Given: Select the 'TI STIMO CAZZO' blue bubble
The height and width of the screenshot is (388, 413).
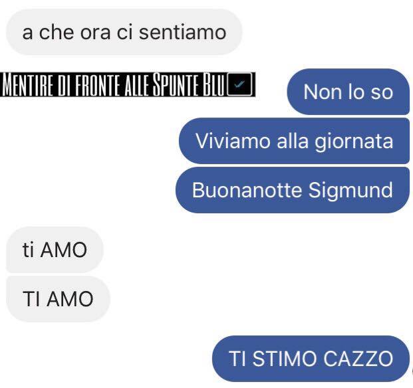Looking at the screenshot, I should [311, 359].
